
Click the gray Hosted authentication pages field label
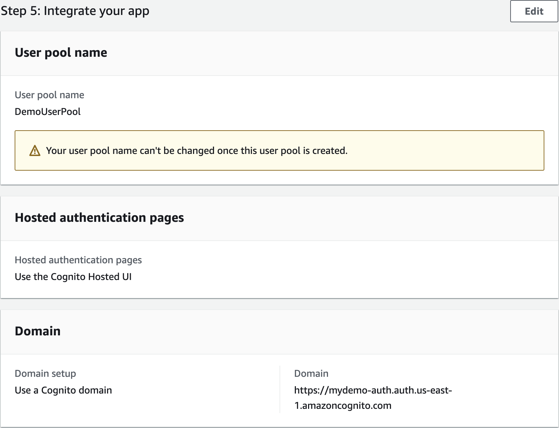tap(78, 260)
